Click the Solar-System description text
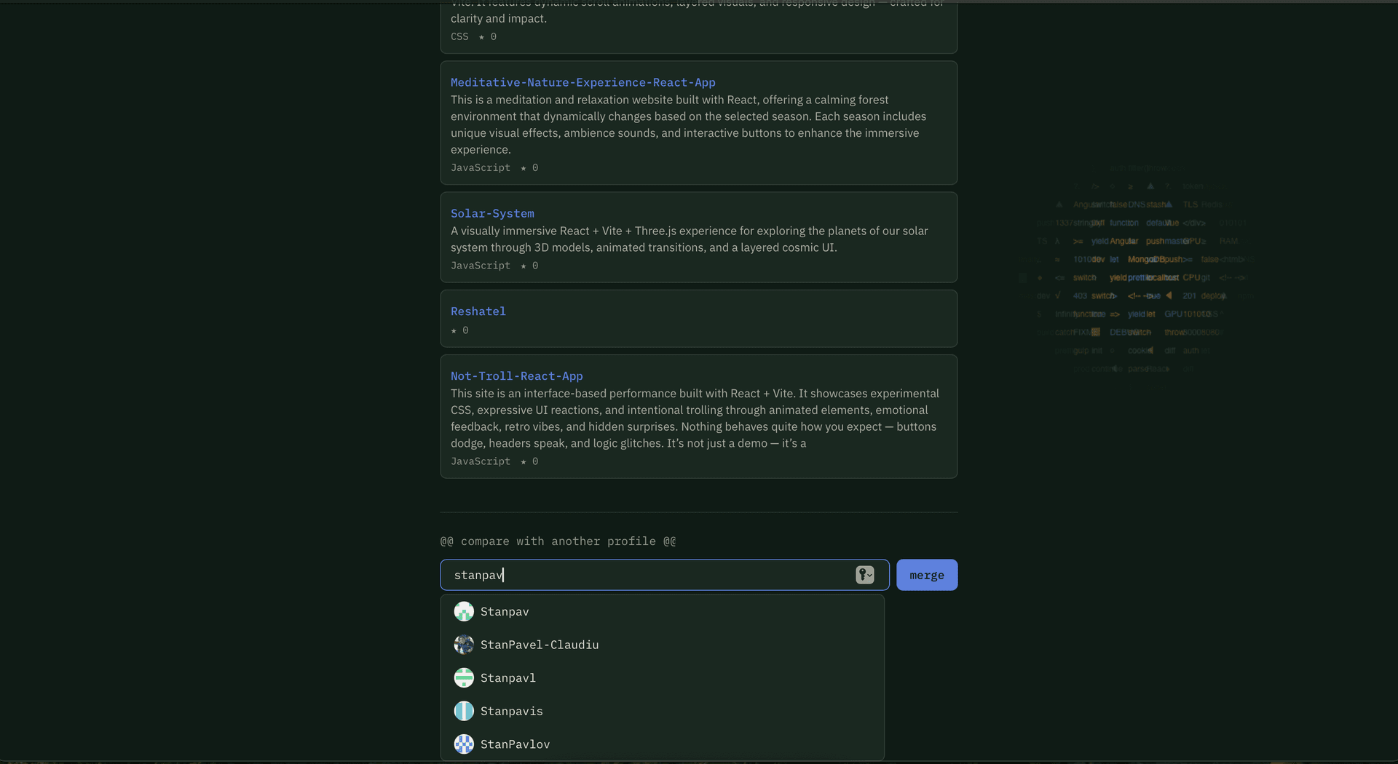Image resolution: width=1398 pixels, height=764 pixels. [689, 239]
